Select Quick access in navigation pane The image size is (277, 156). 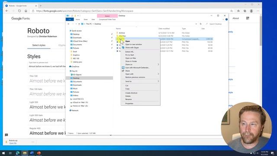pyautogui.click(x=77, y=31)
